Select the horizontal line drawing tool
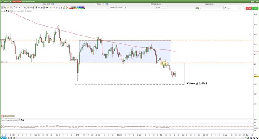The height and width of the screenshot is (139, 259). (x=16, y=8)
